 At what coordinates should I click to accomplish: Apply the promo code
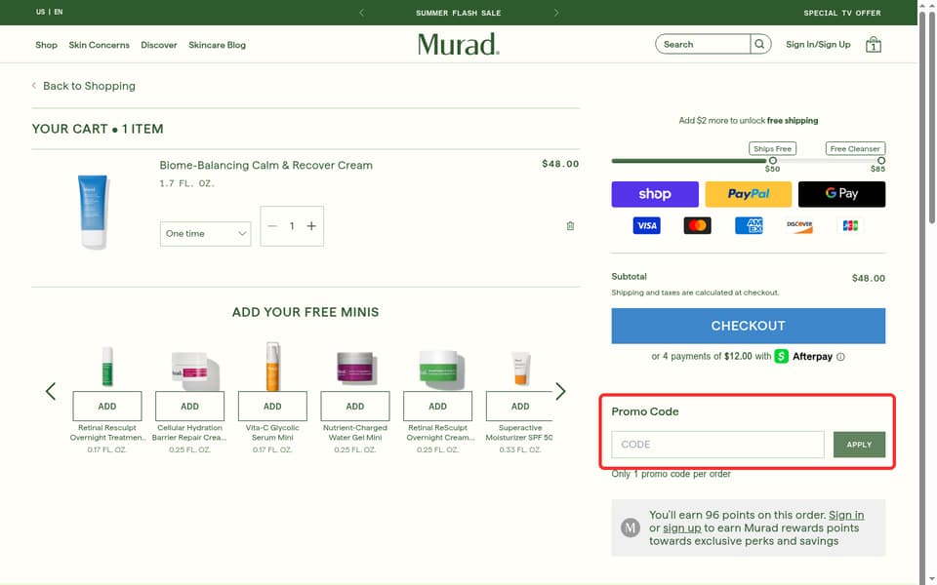point(859,445)
